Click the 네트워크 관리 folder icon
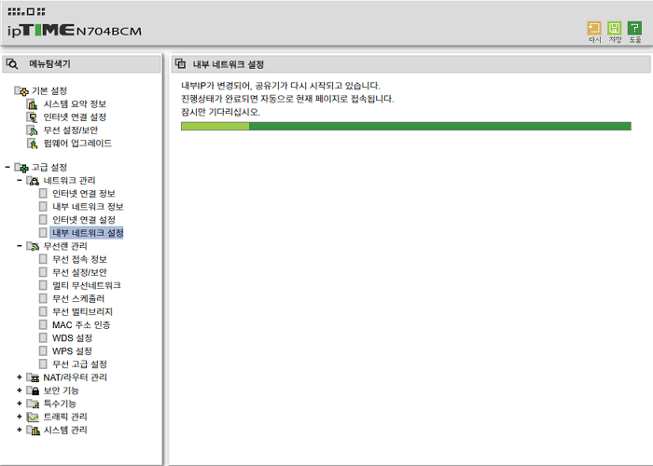Screen dimensions: 653x466 [33, 181]
